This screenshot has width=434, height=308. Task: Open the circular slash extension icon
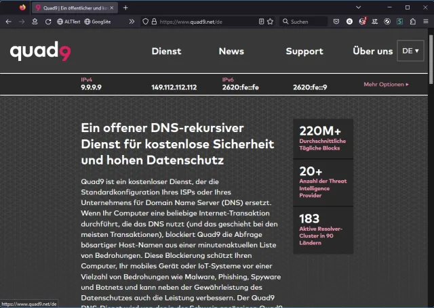[387, 22]
